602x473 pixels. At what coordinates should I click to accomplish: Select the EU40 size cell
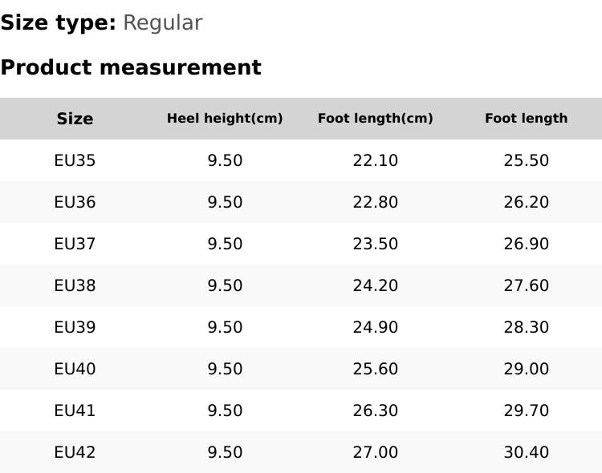click(75, 369)
